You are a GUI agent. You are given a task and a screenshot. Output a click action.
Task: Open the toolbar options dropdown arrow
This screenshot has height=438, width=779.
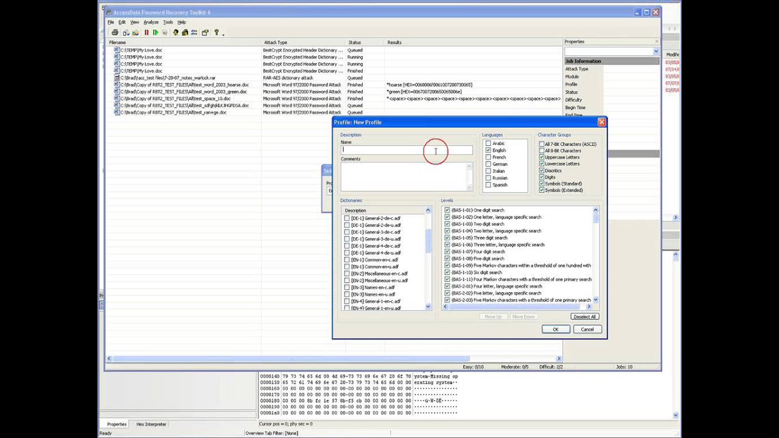223,34
